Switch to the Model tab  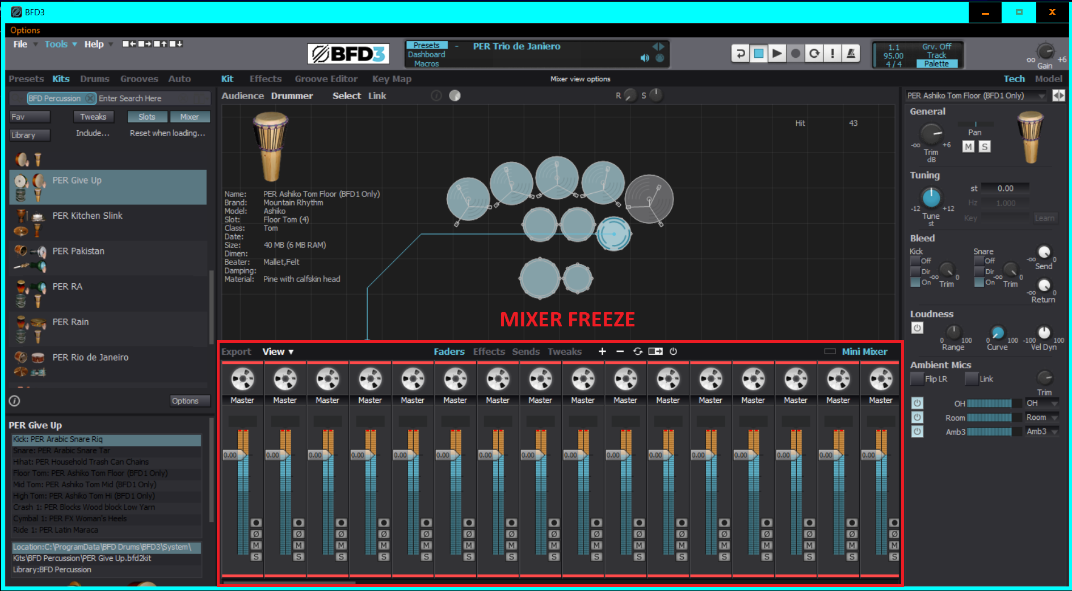coord(1048,79)
